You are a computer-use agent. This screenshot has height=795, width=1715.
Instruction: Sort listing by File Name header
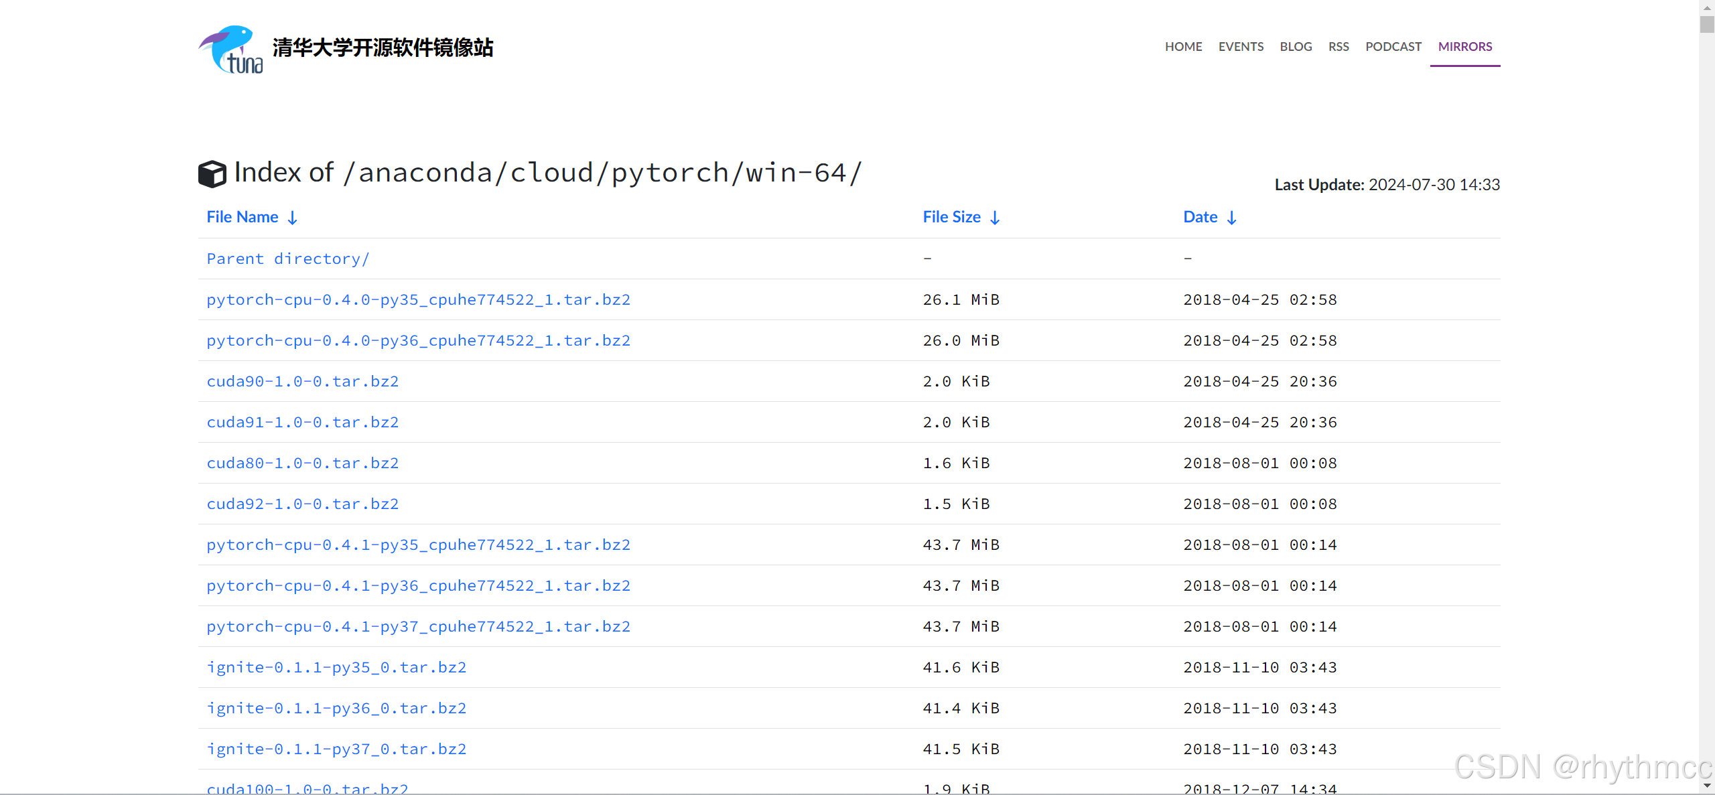[243, 217]
